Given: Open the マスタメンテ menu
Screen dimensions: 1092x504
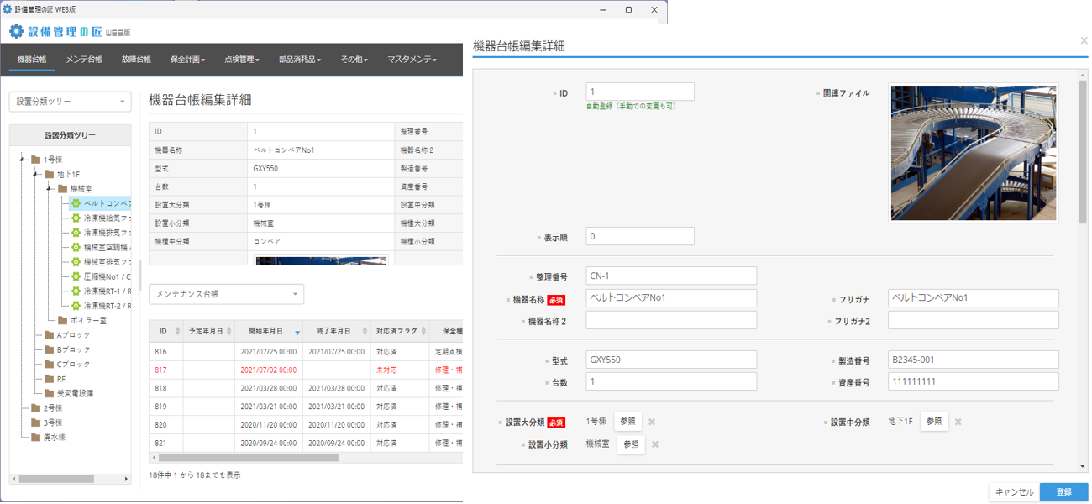Looking at the screenshot, I should point(412,60).
